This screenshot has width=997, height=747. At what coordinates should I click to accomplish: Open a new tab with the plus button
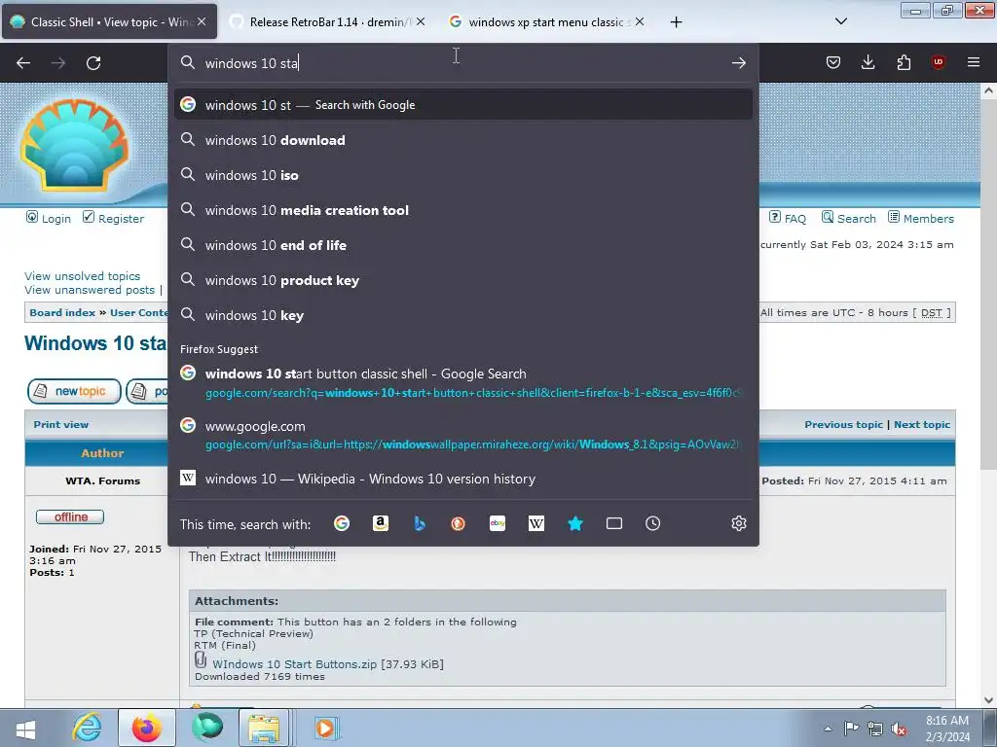tap(676, 22)
